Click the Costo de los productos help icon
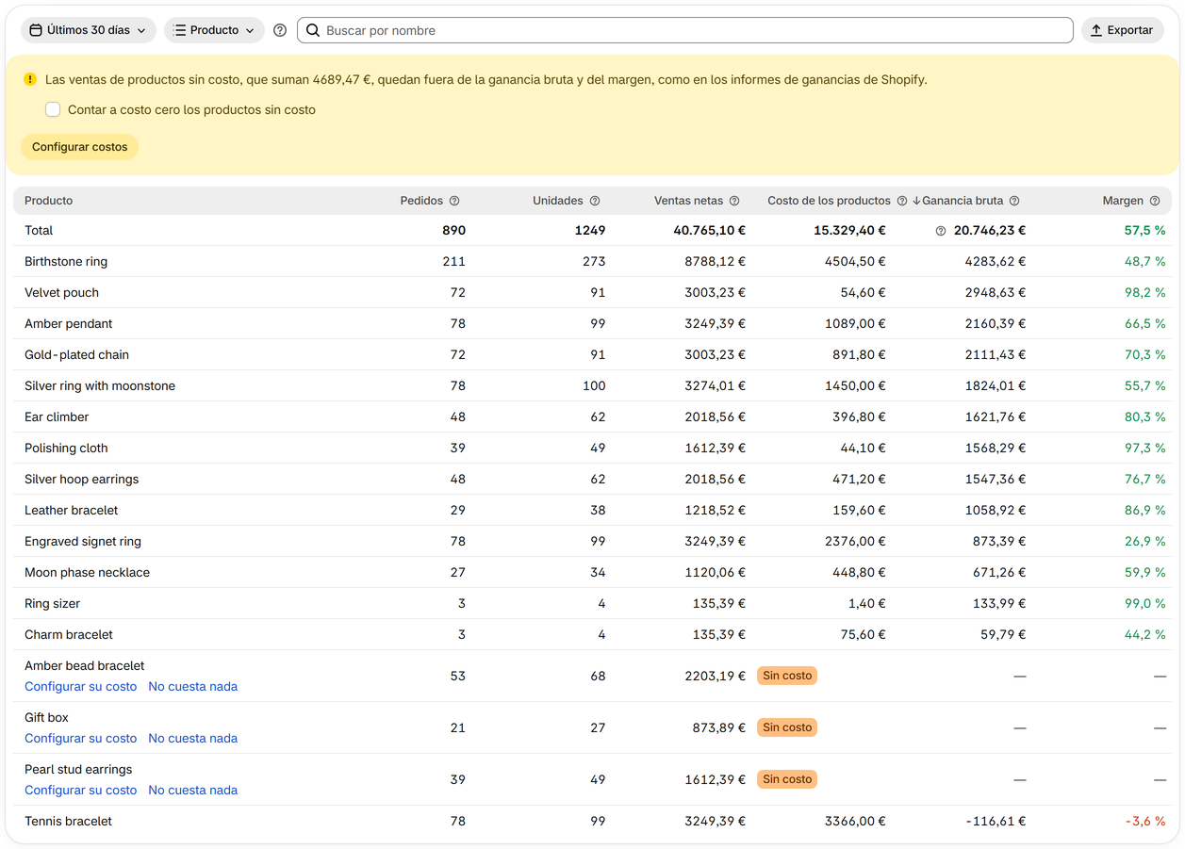Screen dimensions: 1185x849 point(902,201)
